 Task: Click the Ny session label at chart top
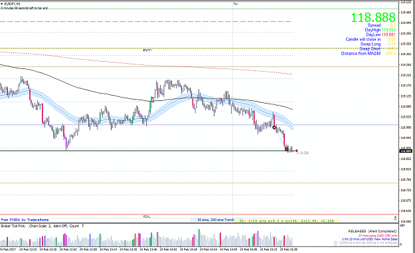[236, 4]
